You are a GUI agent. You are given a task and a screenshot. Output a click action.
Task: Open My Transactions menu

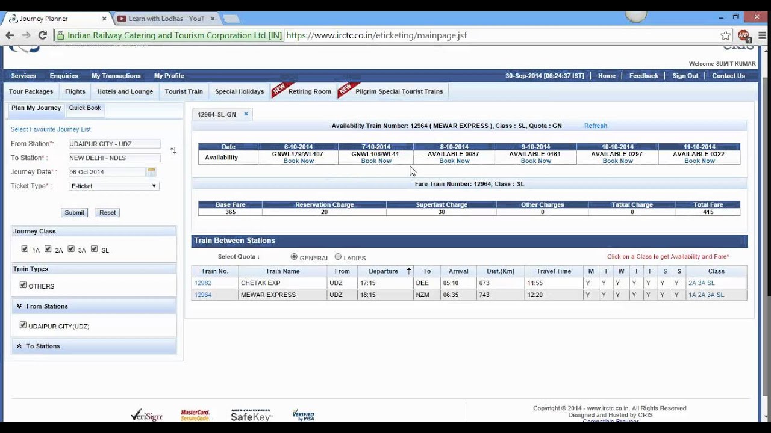tap(116, 76)
